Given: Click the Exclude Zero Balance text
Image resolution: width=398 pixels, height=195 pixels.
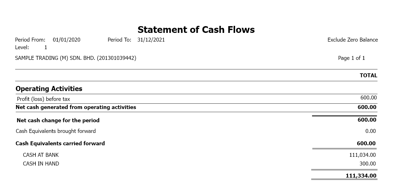Looking at the screenshot, I should click(x=352, y=40).
